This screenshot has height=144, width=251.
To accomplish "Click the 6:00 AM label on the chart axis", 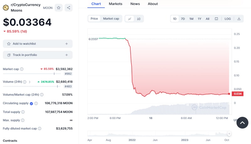I will pos(186,118).
